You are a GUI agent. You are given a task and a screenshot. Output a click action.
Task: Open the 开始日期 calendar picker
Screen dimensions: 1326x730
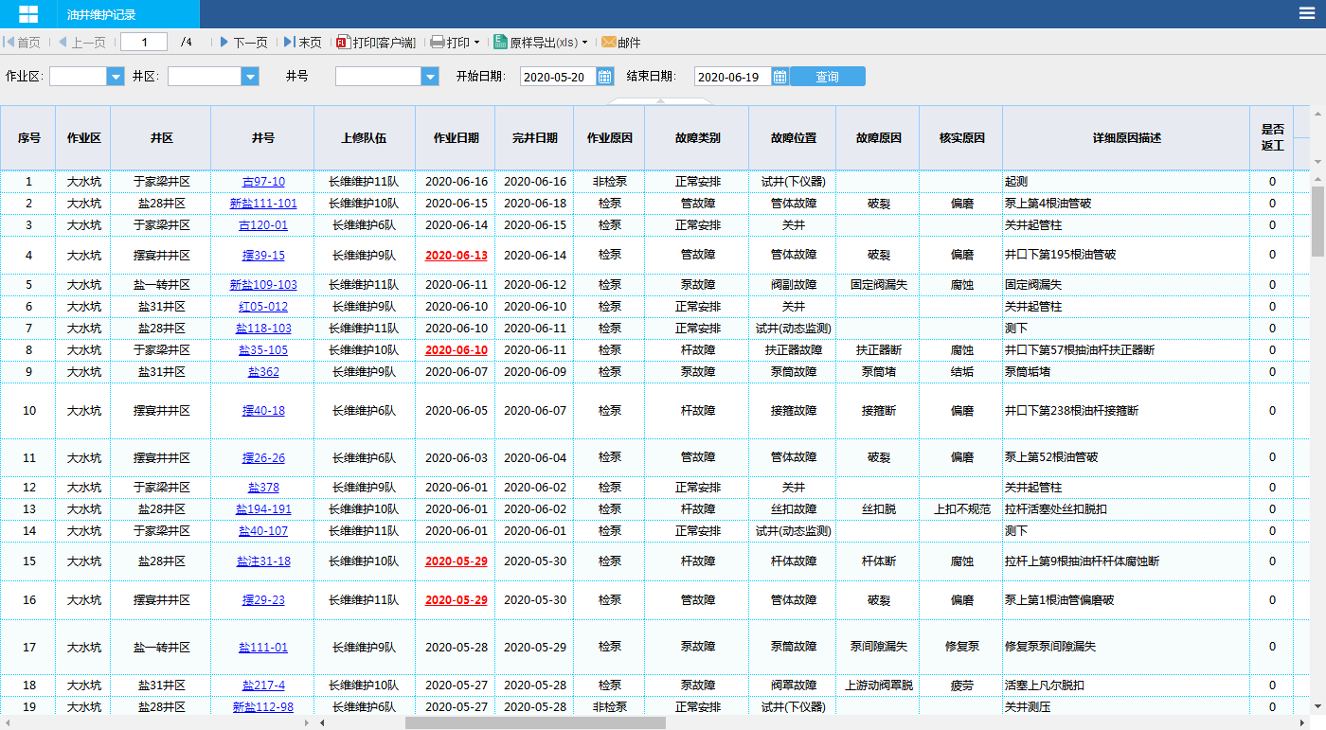(x=605, y=77)
